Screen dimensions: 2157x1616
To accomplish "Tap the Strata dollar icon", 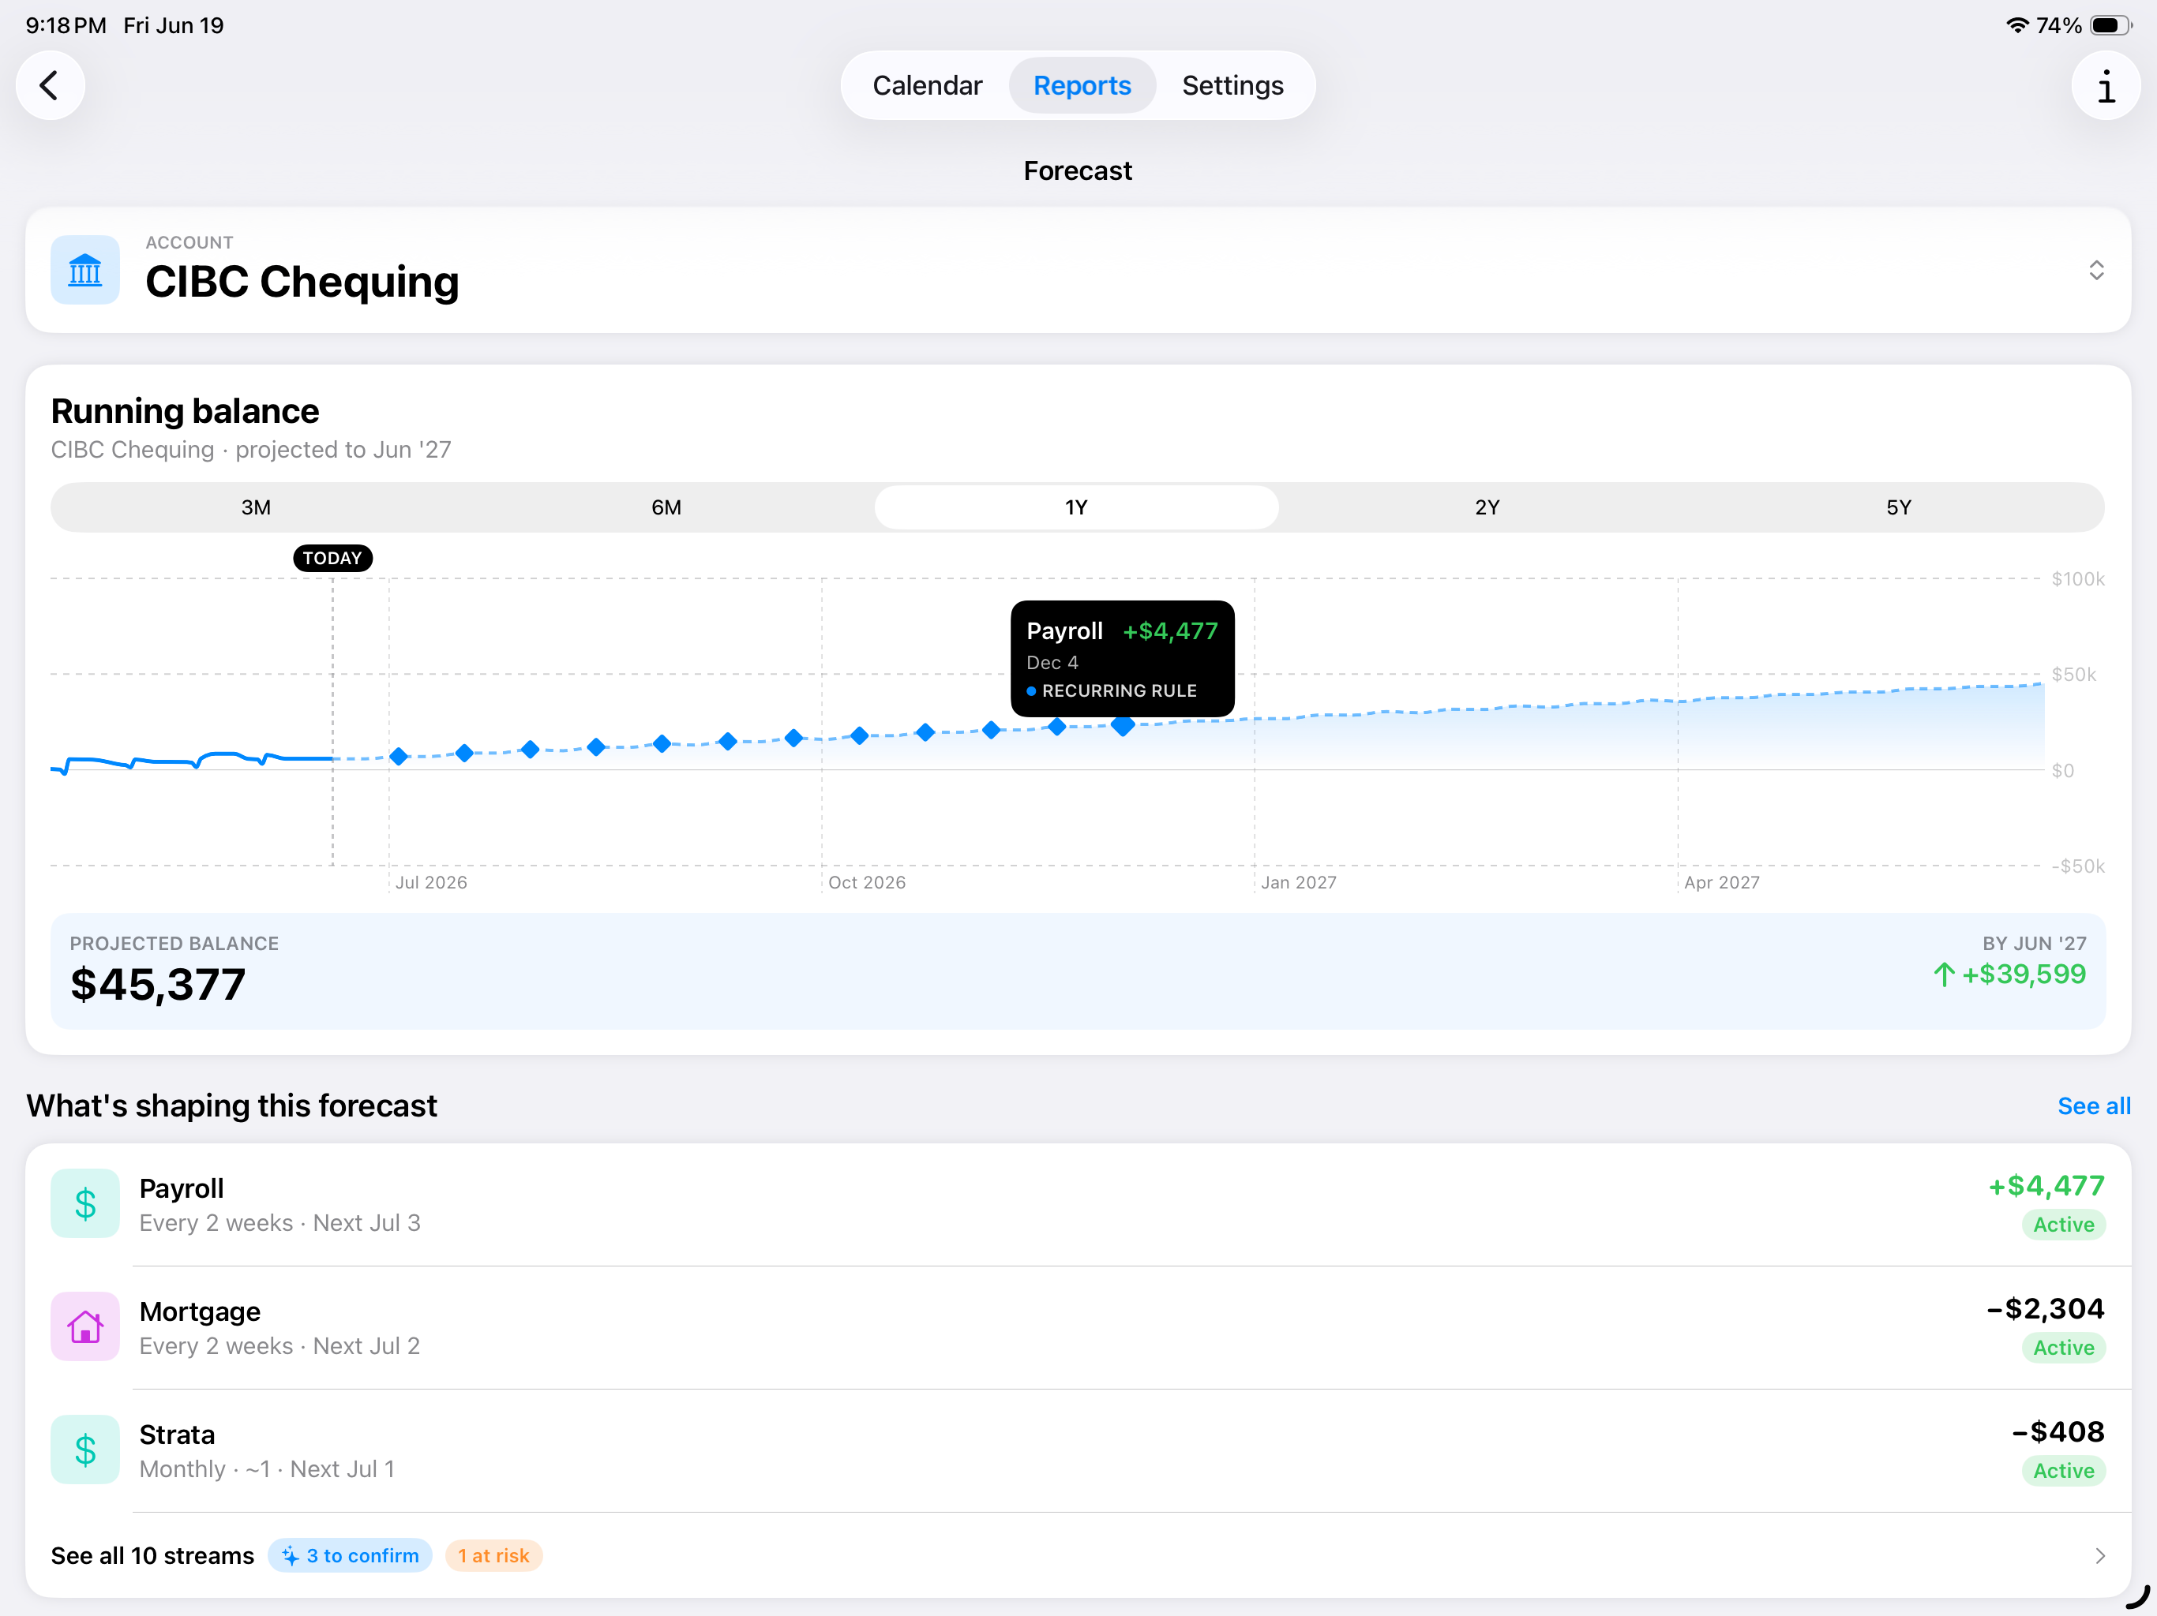I will point(84,1450).
